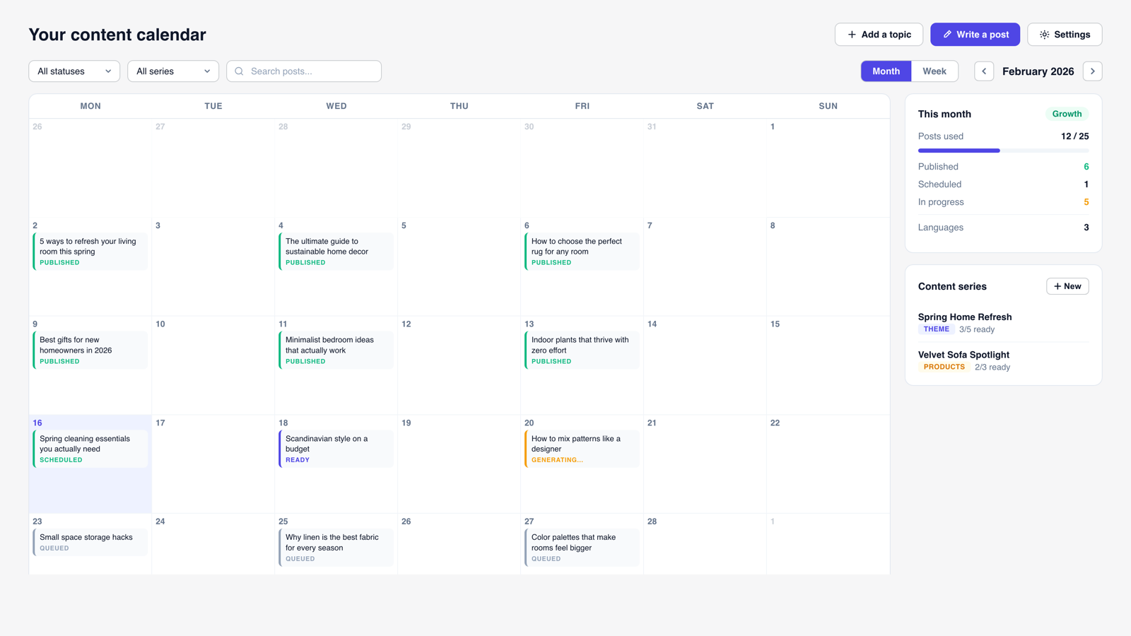Screen dimensions: 1131x636
Task: Expand the All series filter
Action: [x=172, y=71]
